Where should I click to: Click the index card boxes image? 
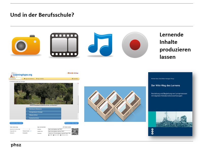[115, 104]
